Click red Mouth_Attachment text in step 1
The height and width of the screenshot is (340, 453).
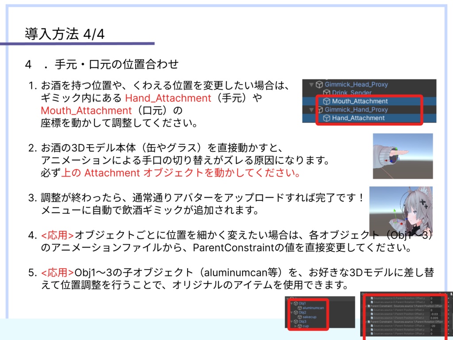[x=86, y=110]
